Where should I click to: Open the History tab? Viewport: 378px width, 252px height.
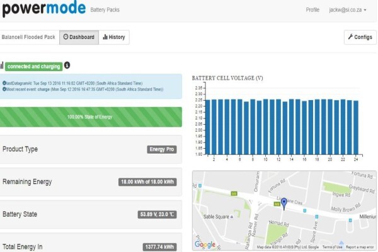tap(114, 37)
